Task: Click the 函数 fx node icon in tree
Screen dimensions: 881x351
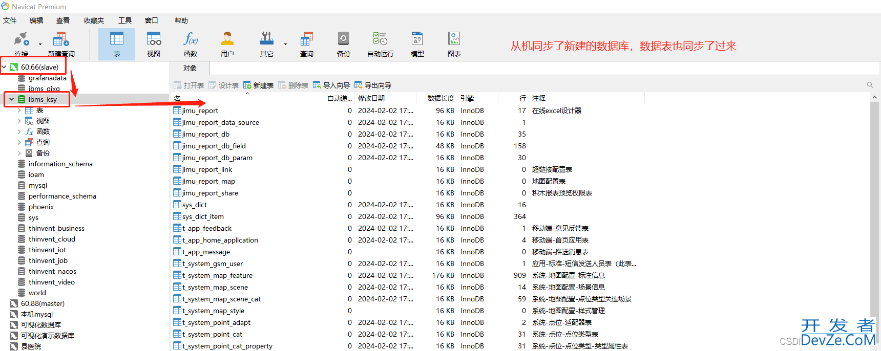Action: click(x=29, y=131)
